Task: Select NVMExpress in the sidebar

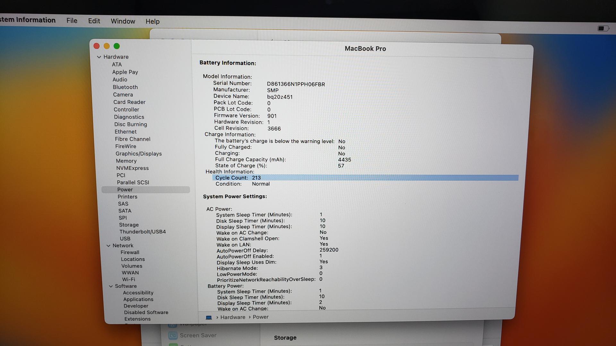Action: pyautogui.click(x=133, y=168)
